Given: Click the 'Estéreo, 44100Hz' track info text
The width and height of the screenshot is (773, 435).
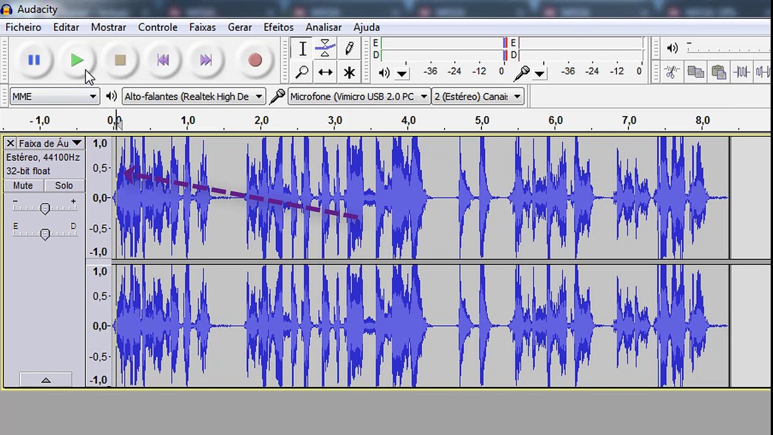Looking at the screenshot, I should click(x=43, y=157).
